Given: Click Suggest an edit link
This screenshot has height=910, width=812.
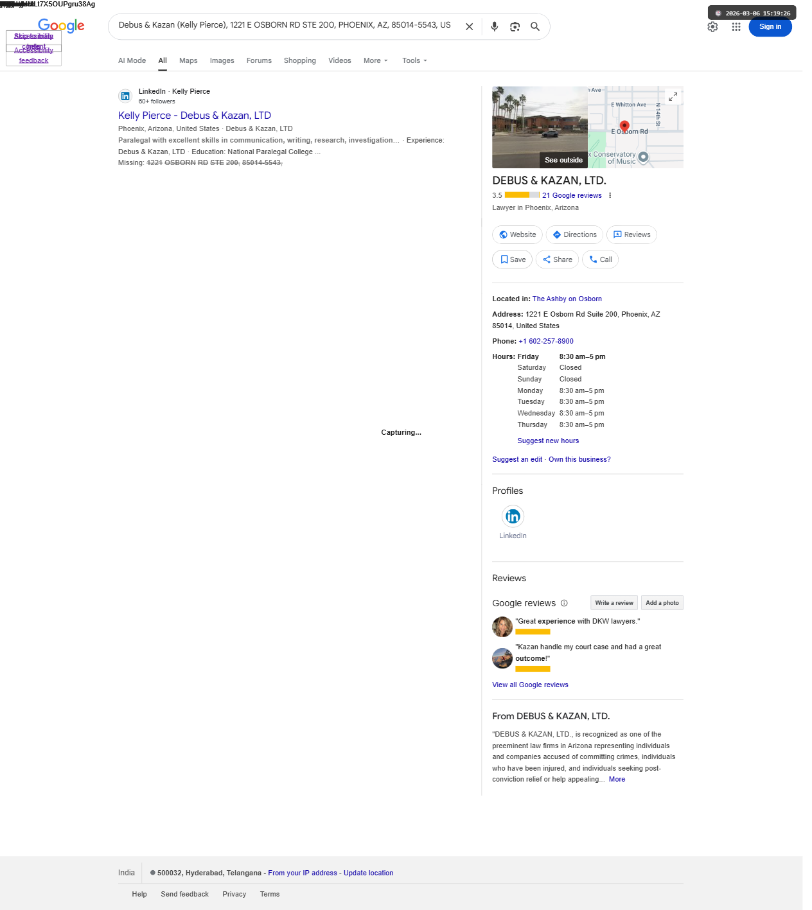Looking at the screenshot, I should coord(517,459).
